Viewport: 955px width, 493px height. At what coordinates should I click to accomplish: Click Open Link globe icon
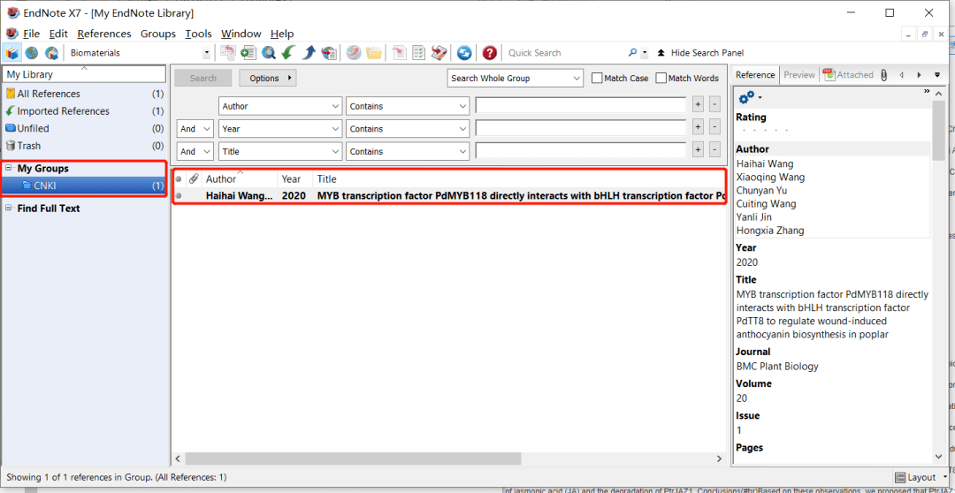[x=354, y=53]
